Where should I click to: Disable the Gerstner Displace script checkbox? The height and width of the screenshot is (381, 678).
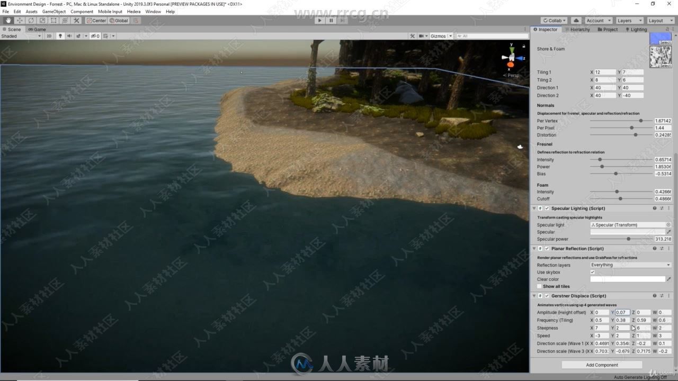tap(547, 296)
